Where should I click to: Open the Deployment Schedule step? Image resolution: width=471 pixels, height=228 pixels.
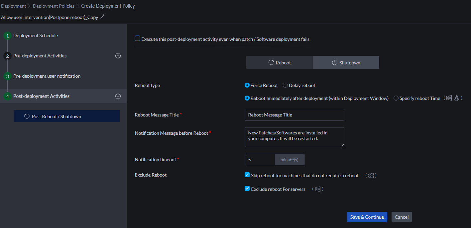(35, 36)
